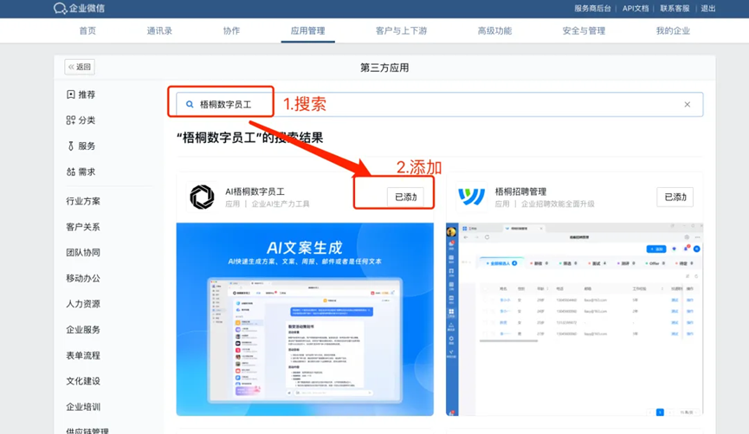Open the 客户与上下游 tab
This screenshot has width=749, height=434.
click(x=401, y=30)
